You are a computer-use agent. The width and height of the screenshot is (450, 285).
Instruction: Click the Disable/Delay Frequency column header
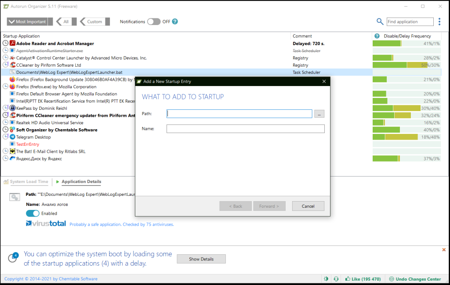[x=407, y=36]
